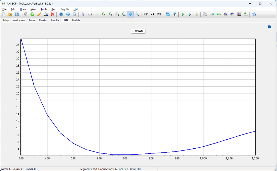Select the dashed rectangle selection tool
The width and height of the screenshot is (277, 171).
tap(90, 14)
